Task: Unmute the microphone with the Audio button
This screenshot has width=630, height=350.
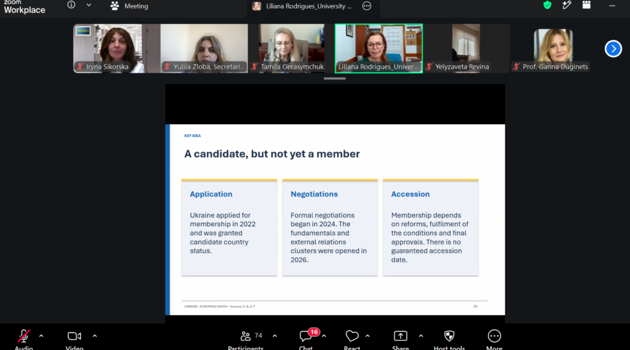Action: 24,339
